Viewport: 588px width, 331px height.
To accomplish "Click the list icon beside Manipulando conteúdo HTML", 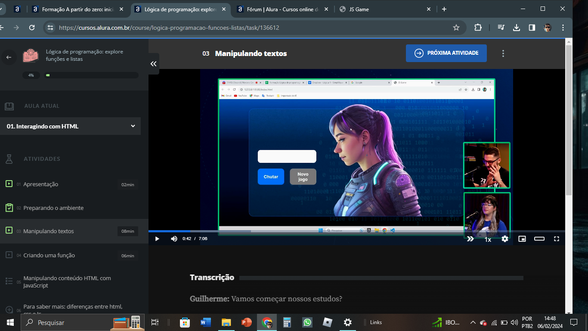I will click(9, 281).
